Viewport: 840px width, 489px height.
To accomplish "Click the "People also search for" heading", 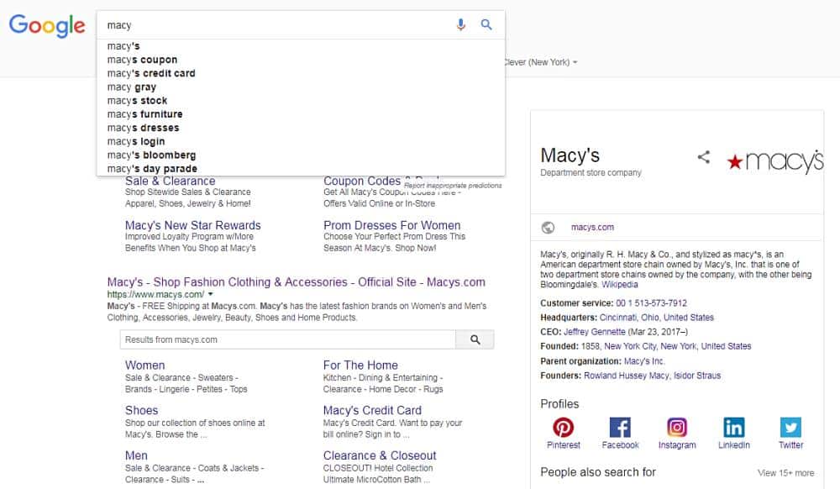I will pos(598,472).
